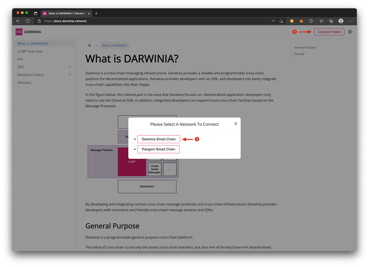369x267 pixels.
Task: Open the tab actions menu icon
Action: (36, 13)
